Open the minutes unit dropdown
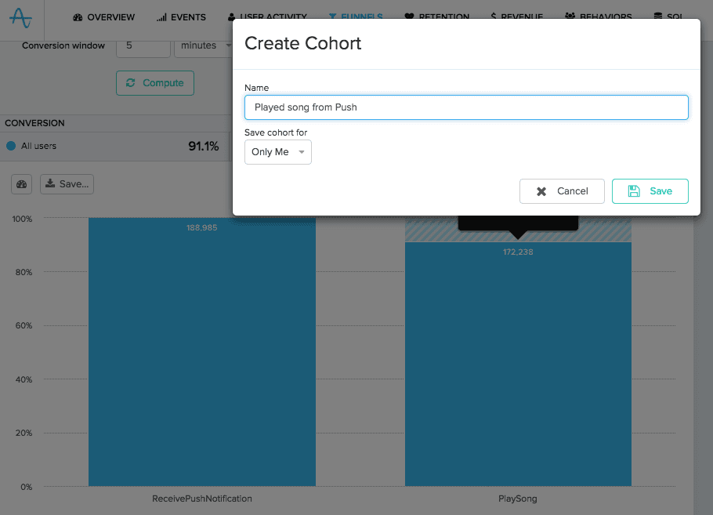 pos(204,45)
